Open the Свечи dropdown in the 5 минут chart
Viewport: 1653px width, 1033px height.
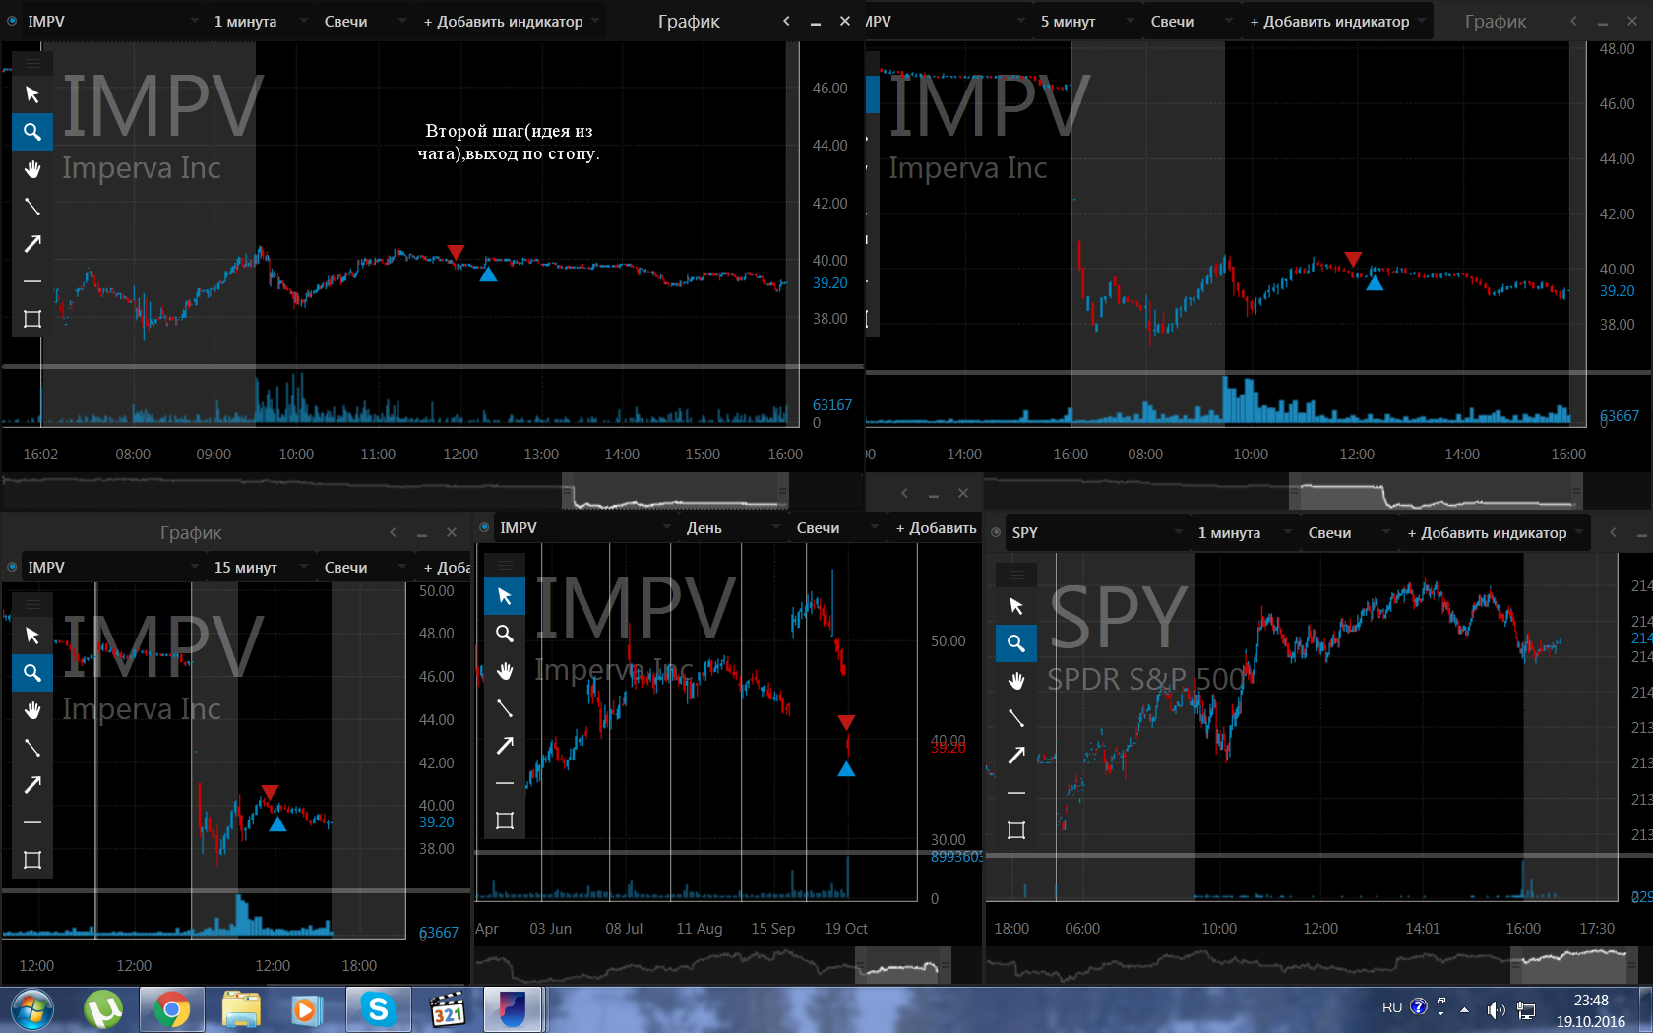click(x=1191, y=21)
